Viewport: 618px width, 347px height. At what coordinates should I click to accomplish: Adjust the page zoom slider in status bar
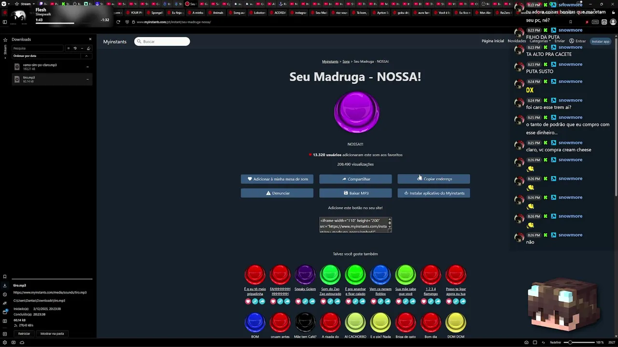(x=579, y=342)
